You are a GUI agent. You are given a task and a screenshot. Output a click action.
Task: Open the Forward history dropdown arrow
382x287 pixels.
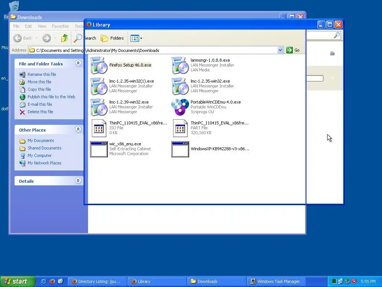[55, 38]
